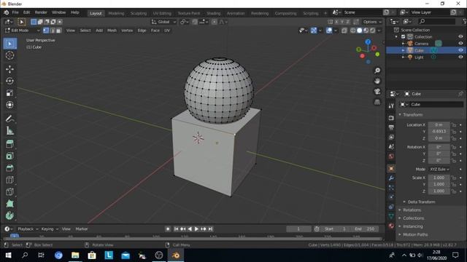This screenshot has width=467, height=262.
Task: Select the Annotate tool
Action: tap(9, 119)
